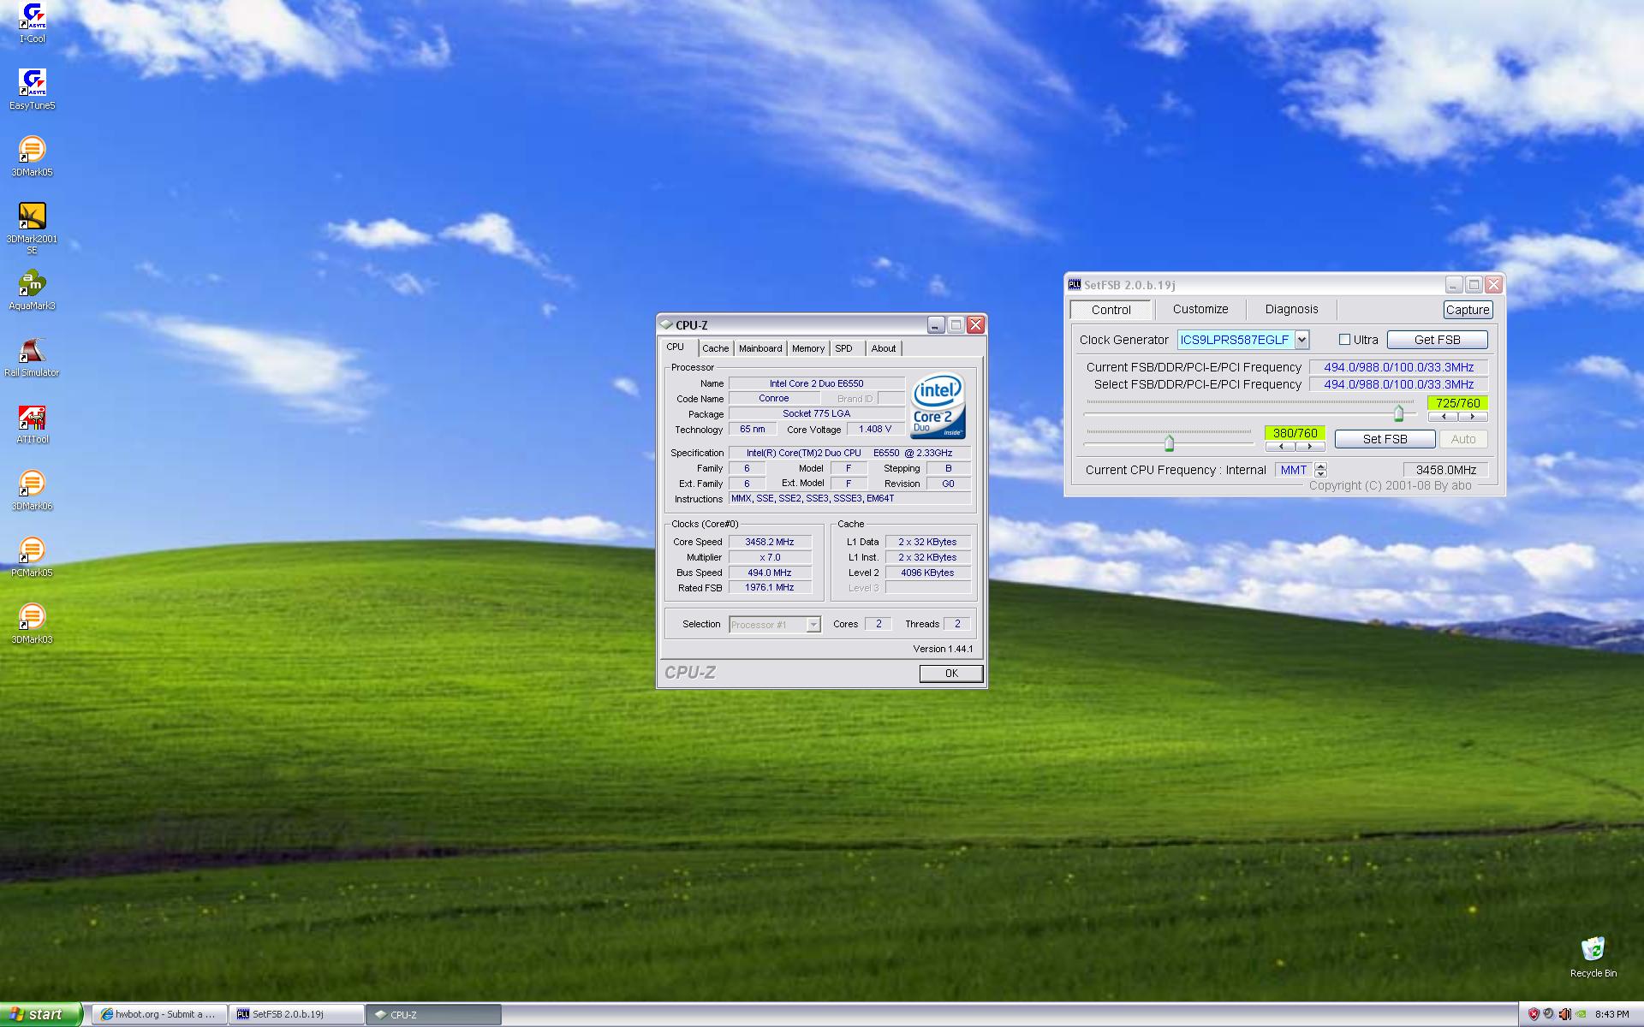
Task: Open the NVIDIA tray icon
Action: [1580, 1014]
